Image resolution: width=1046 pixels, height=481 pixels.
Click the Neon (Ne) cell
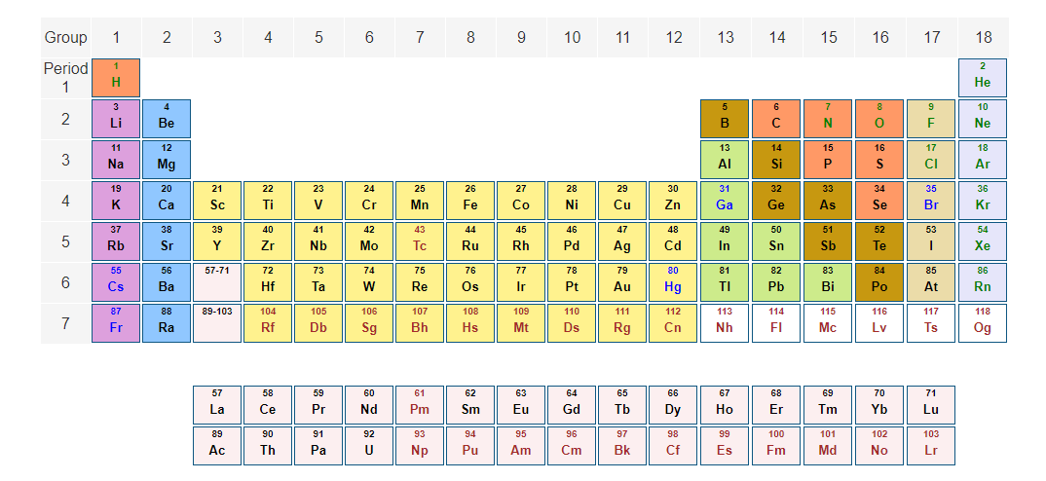point(983,119)
